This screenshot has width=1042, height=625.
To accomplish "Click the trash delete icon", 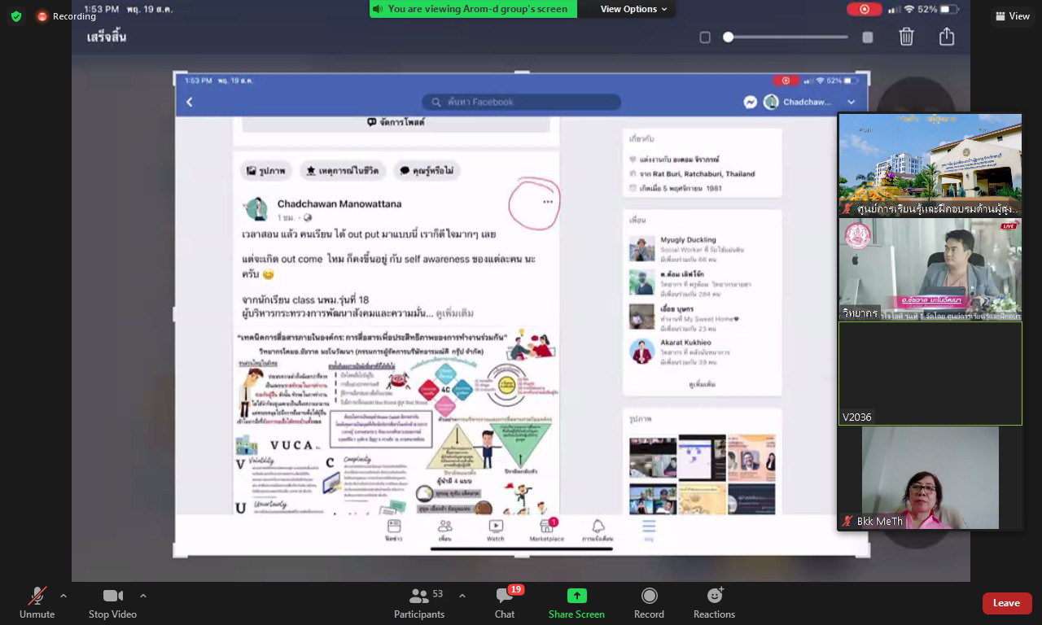I will tap(906, 37).
